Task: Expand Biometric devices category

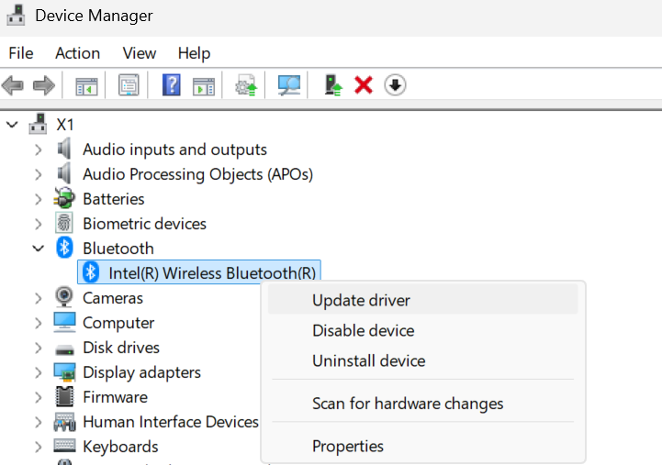Action: [x=39, y=224]
